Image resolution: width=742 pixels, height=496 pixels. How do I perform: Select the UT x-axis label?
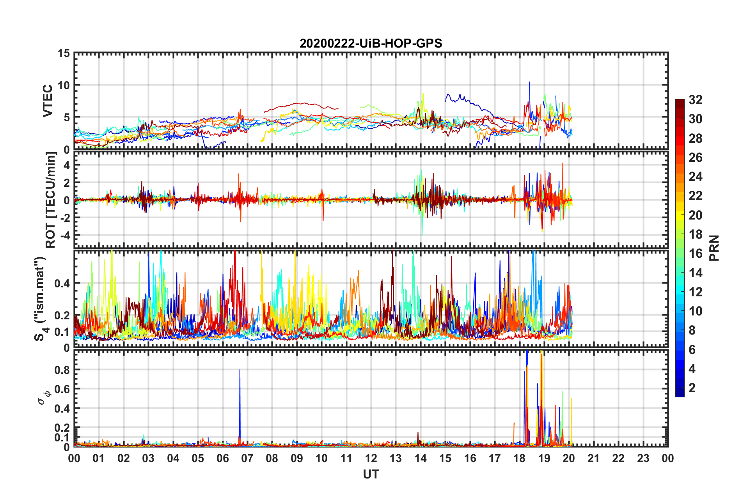371,474
